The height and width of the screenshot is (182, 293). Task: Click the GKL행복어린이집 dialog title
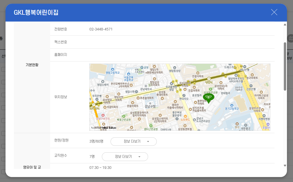[36, 13]
